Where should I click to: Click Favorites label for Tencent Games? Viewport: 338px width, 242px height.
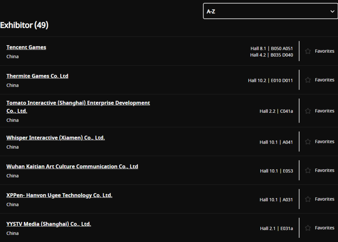(x=324, y=51)
